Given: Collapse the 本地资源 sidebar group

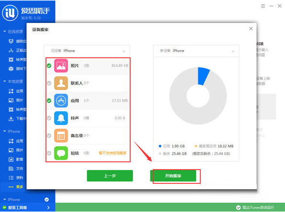Looking at the screenshot, I should click(5, 81).
